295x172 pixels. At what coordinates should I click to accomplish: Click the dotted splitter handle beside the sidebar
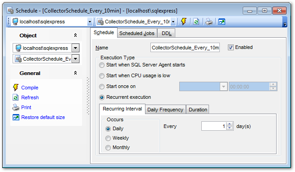tap(88, 96)
